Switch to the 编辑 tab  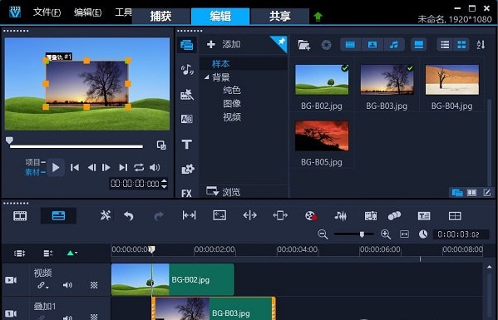point(220,16)
